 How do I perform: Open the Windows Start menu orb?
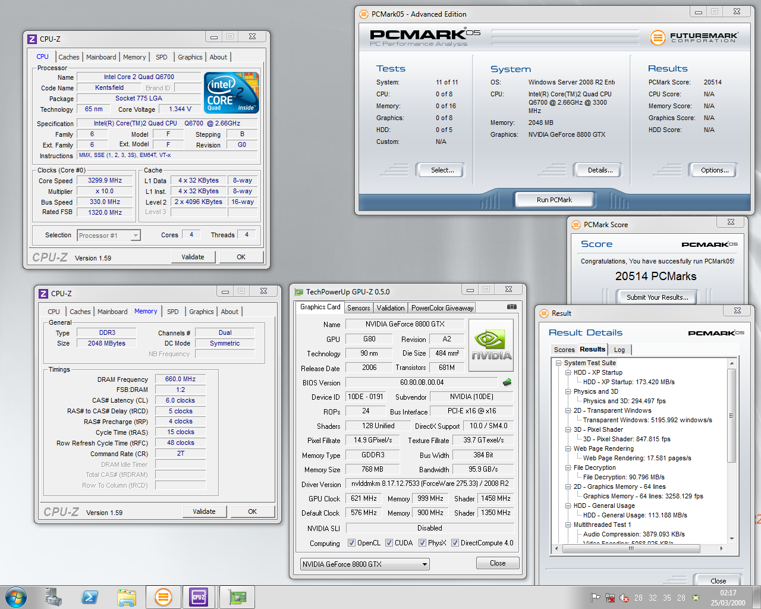tap(16, 597)
